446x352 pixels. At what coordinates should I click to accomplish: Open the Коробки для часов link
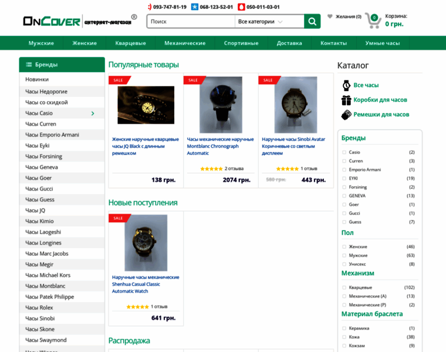pyautogui.click(x=380, y=100)
